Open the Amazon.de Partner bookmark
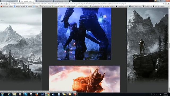 click(82, 6)
